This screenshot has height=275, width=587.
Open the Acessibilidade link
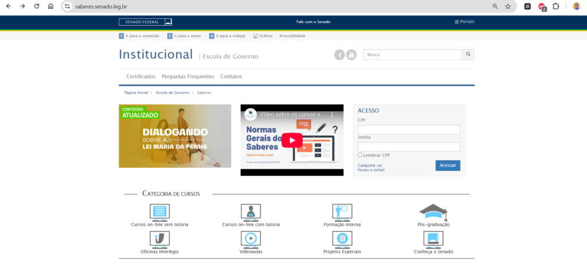point(292,36)
